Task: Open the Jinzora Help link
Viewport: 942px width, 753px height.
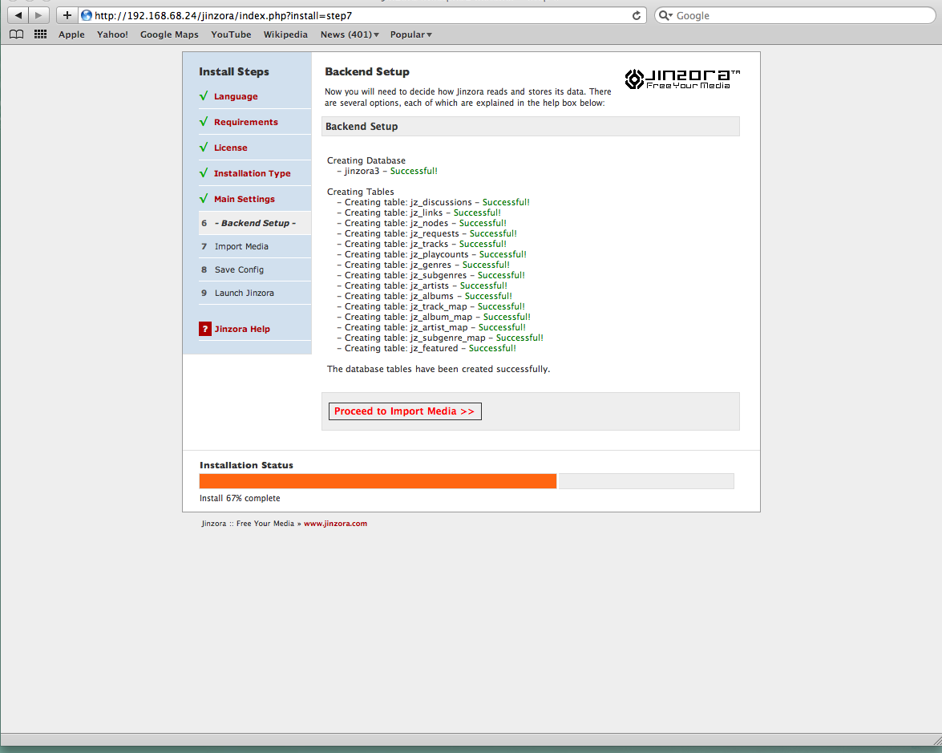Action: tap(242, 330)
